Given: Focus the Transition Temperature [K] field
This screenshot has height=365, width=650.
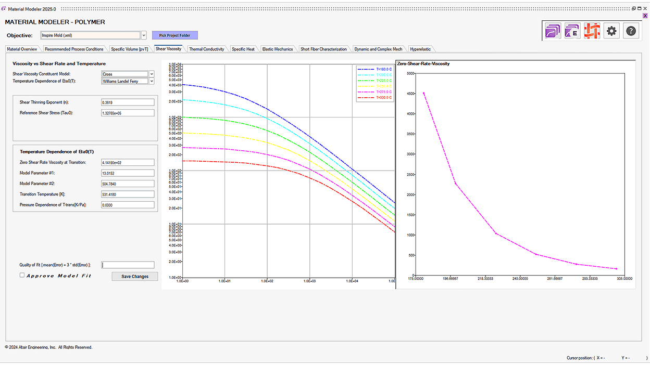Looking at the screenshot, I should click(x=128, y=194).
